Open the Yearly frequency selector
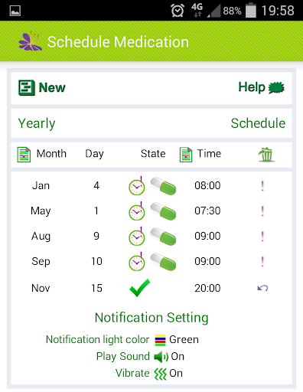Viewport: 303px width, 392px height. coord(37,124)
